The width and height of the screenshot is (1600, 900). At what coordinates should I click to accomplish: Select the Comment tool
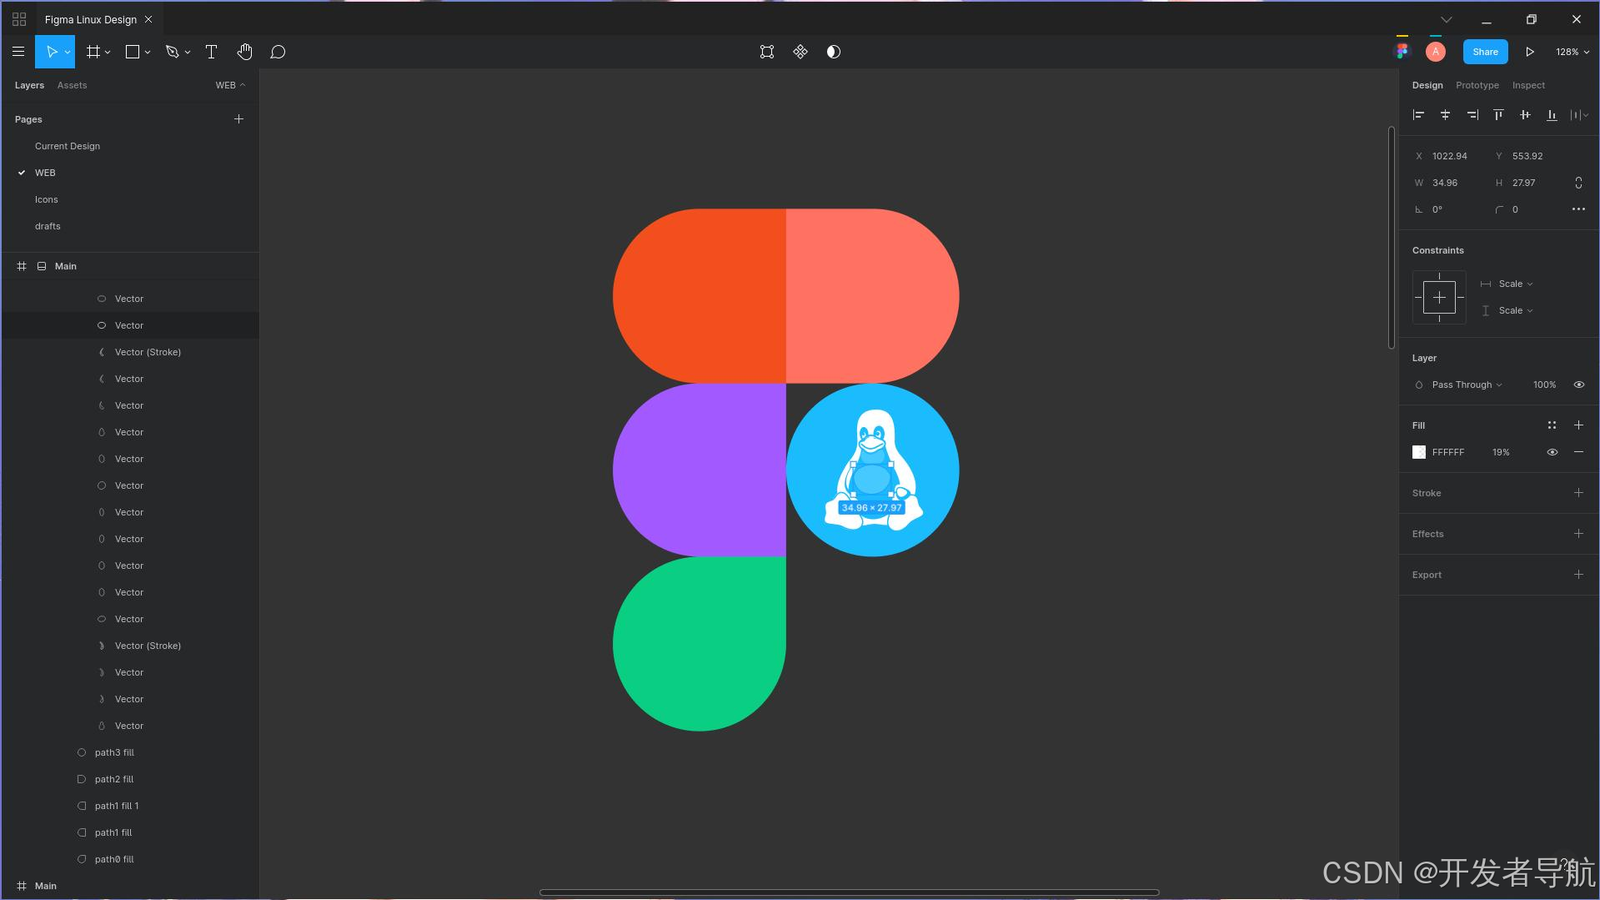tap(278, 52)
